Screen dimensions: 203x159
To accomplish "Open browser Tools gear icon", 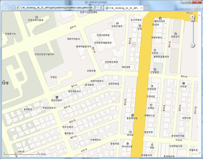I will pyautogui.click(x=198, y=8).
